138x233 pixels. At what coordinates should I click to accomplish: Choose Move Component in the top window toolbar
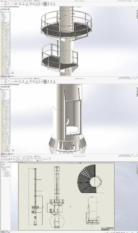[23, 4]
